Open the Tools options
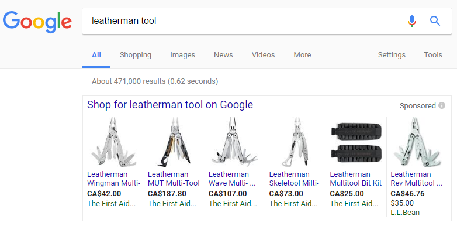 coord(433,55)
